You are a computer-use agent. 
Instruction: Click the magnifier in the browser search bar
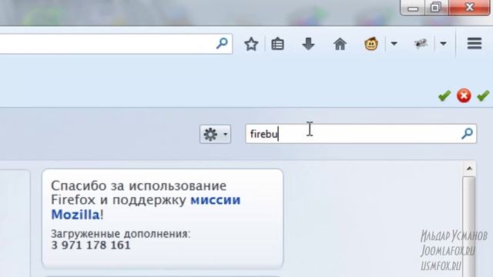pyautogui.click(x=222, y=43)
